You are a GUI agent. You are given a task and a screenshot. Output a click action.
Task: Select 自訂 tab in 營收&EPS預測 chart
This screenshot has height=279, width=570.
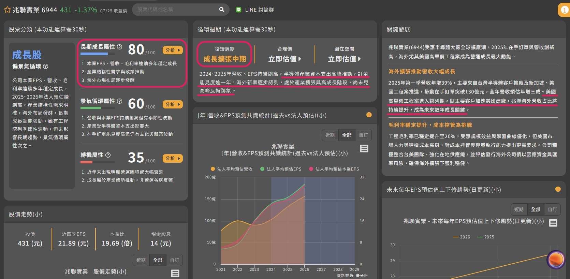(363, 135)
